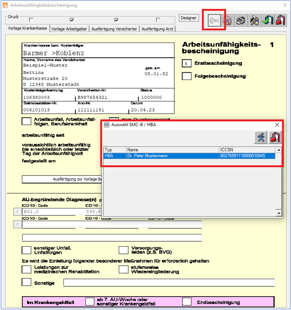
Task: Toggle the Erstbescheinigung checkbox
Action: [187, 63]
